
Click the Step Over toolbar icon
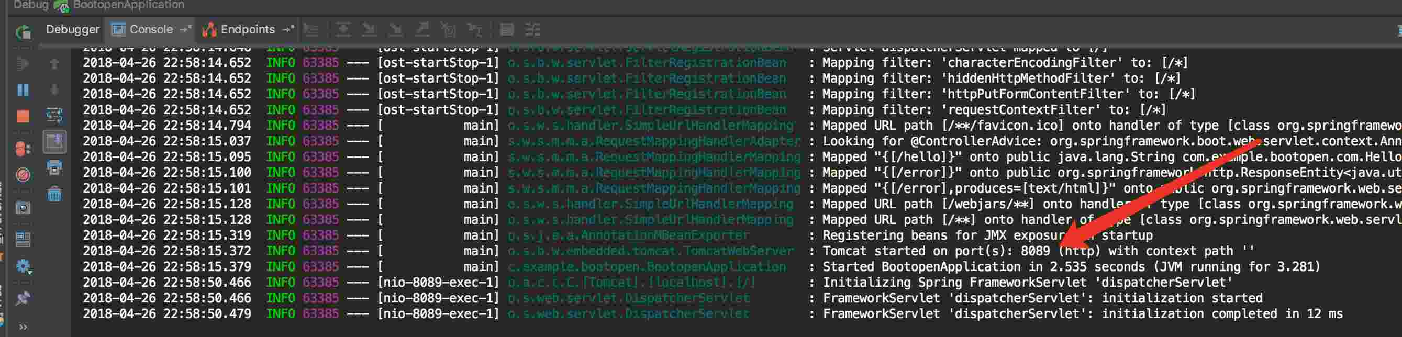click(x=343, y=29)
